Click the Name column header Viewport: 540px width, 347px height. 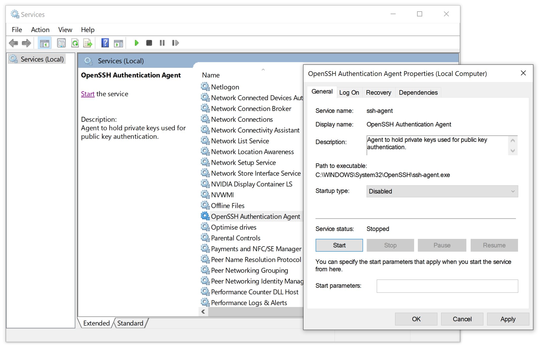click(x=211, y=75)
